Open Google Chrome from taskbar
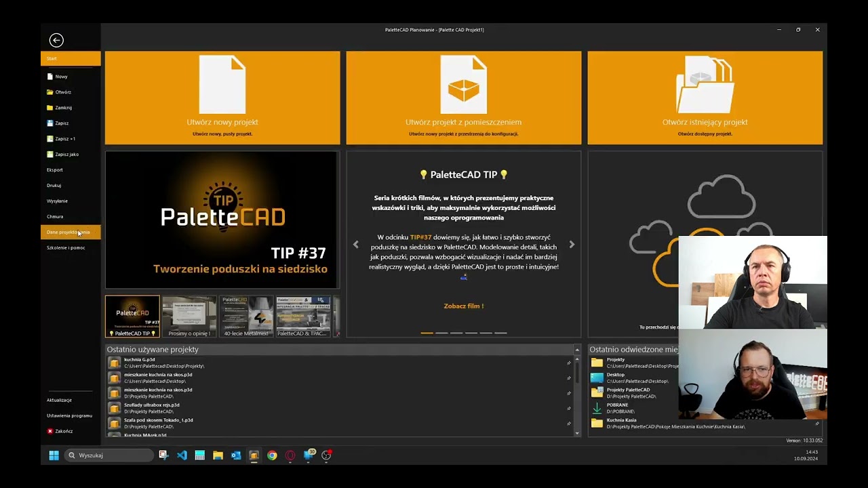 (x=272, y=455)
